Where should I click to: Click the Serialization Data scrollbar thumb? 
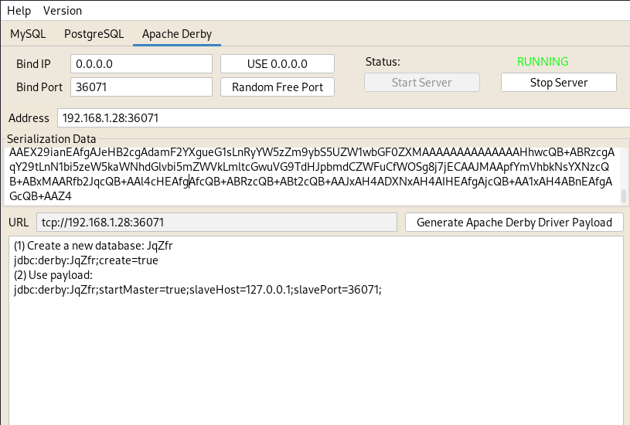tap(624, 196)
